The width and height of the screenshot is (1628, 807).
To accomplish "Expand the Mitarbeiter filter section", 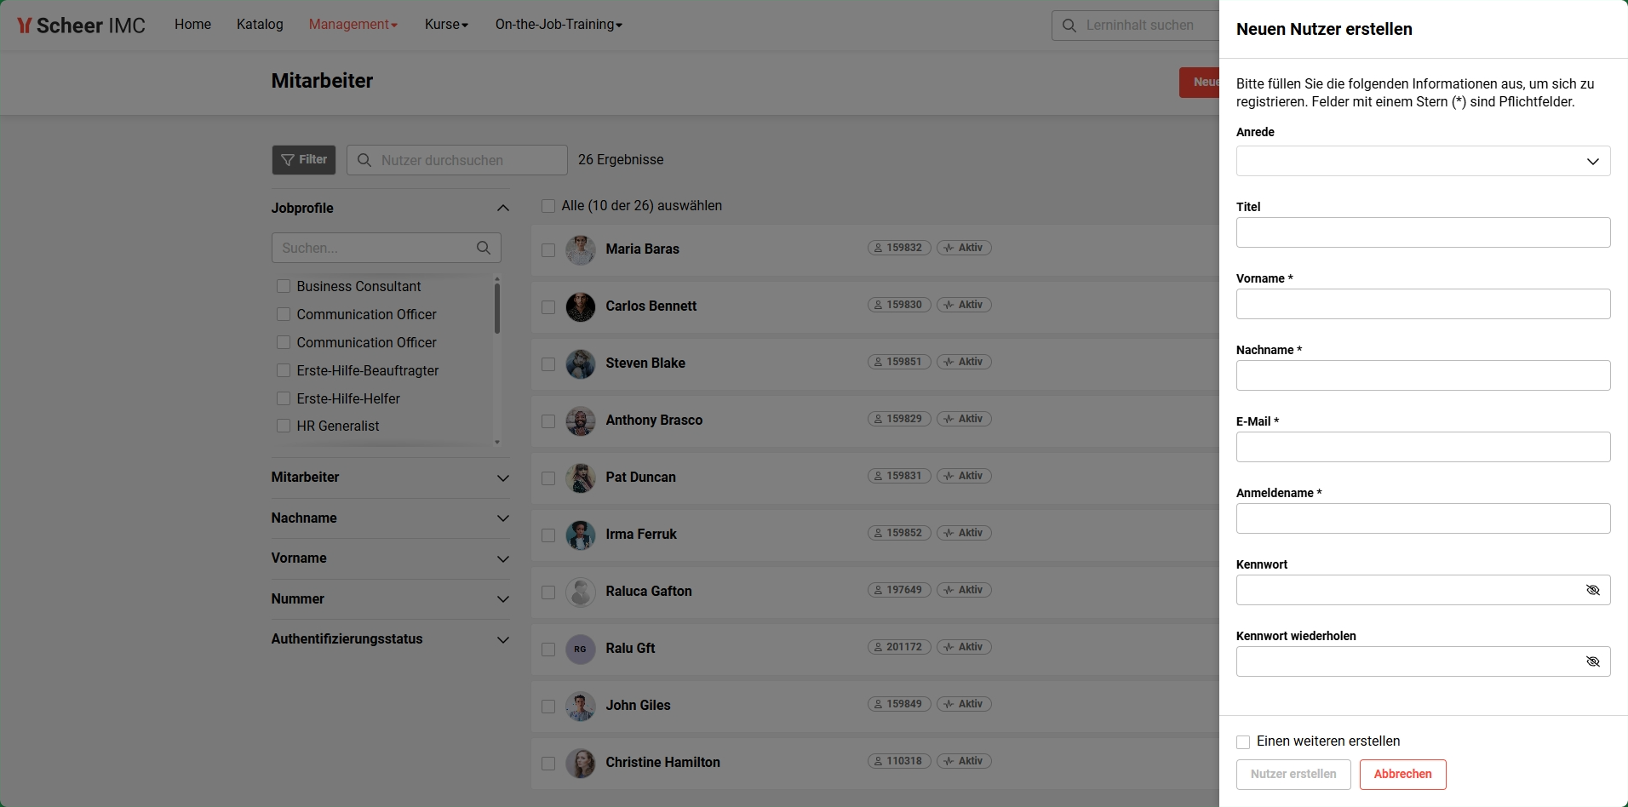I will click(503, 478).
